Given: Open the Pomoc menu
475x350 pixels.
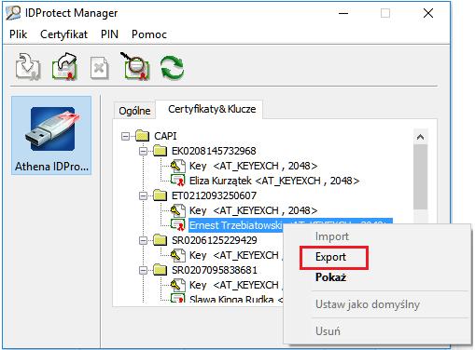Looking at the screenshot, I should pyautogui.click(x=149, y=34).
